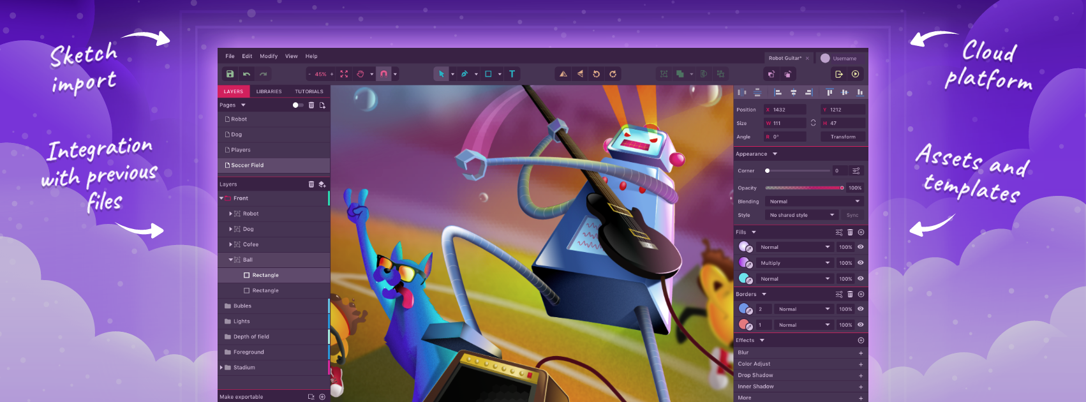1086x402 pixels.
Task: Open the Blending mode dropdown
Action: [x=815, y=202]
